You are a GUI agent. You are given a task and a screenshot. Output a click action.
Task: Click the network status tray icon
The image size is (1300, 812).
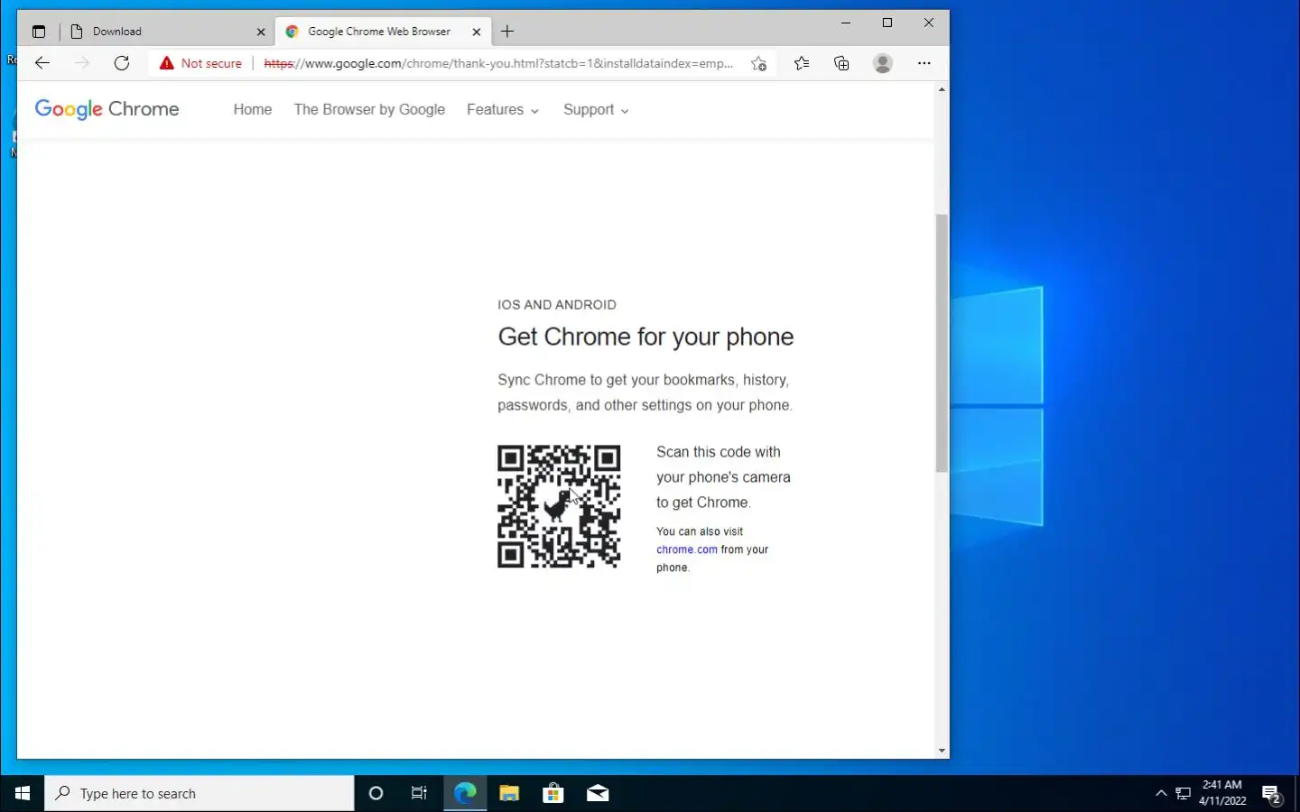[1184, 793]
